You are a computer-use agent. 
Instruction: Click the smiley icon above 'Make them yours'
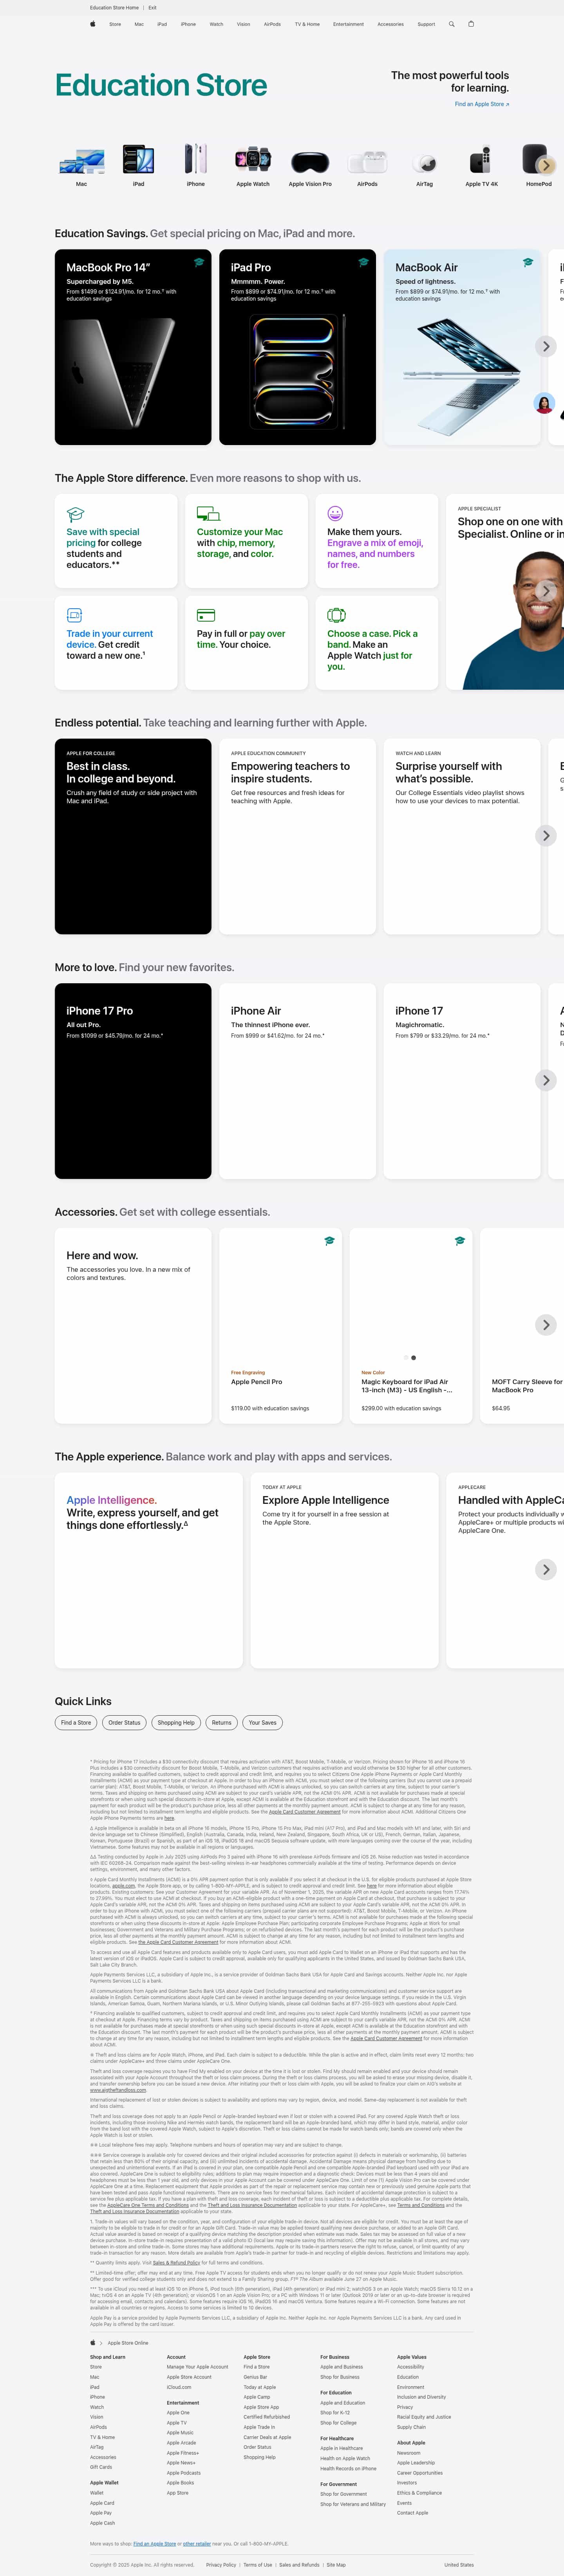[x=335, y=513]
